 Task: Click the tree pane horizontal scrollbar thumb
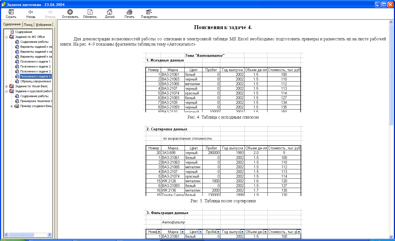point(21,235)
